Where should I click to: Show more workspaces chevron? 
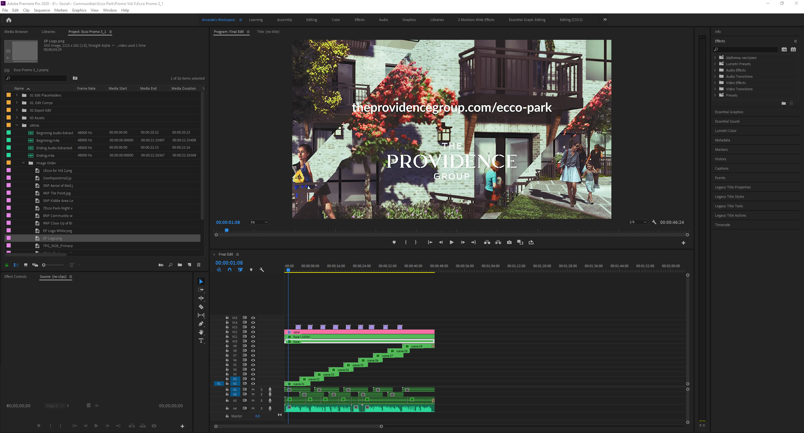pos(605,20)
